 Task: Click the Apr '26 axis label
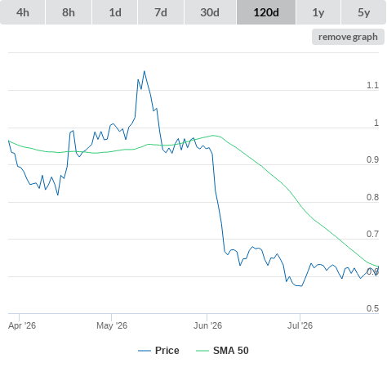(22, 325)
